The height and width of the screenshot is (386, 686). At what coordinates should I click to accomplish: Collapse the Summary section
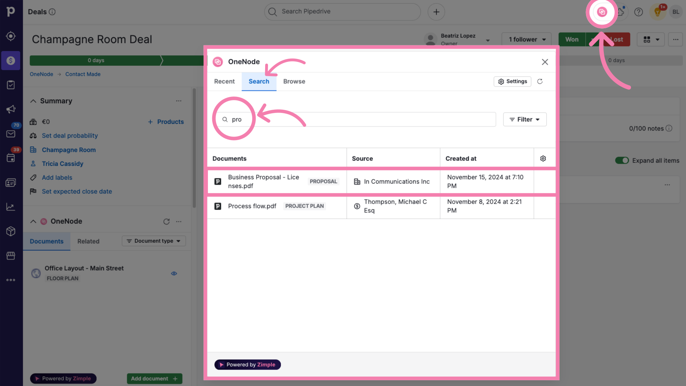33,101
